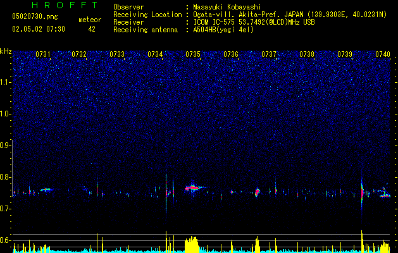
Task: Click the Observer label
Action: [128, 7]
